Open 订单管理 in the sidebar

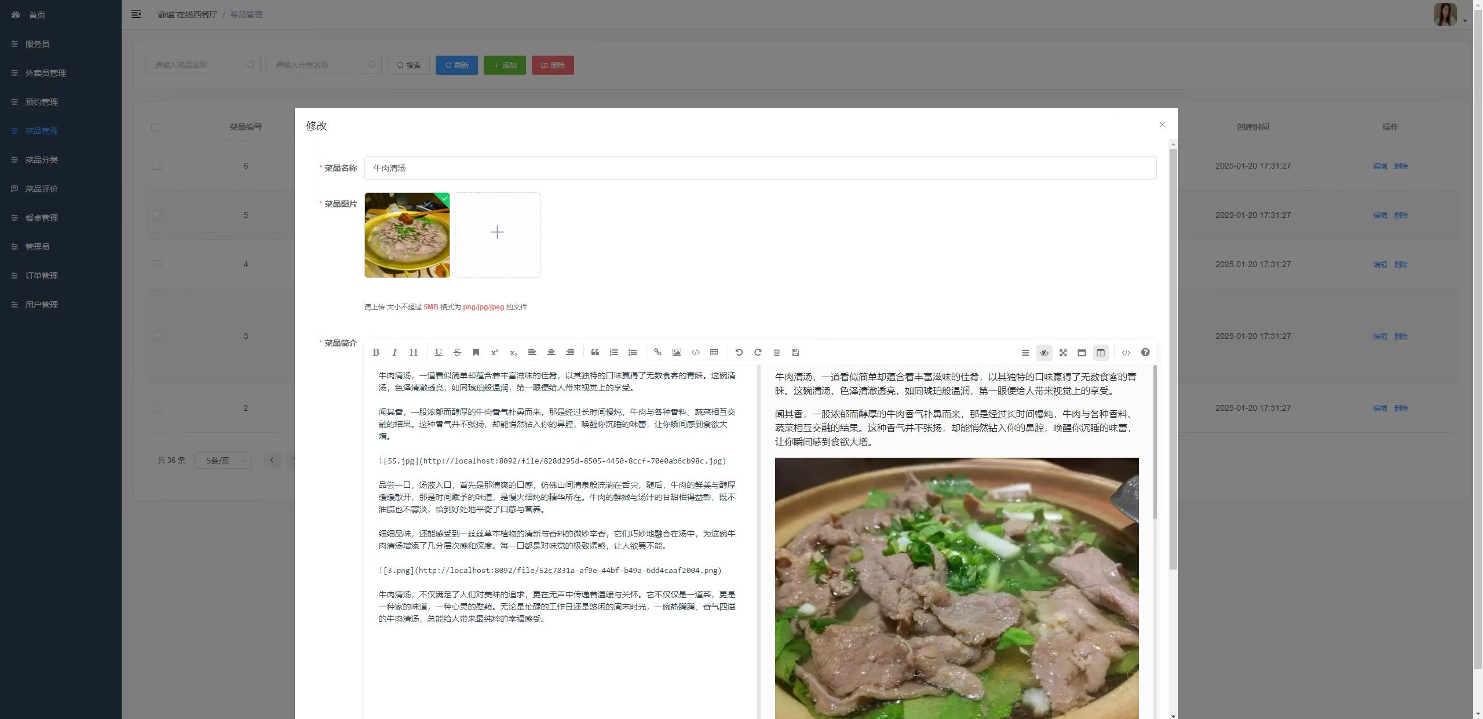coord(61,276)
